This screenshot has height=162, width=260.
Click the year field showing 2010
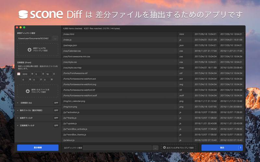26,74
